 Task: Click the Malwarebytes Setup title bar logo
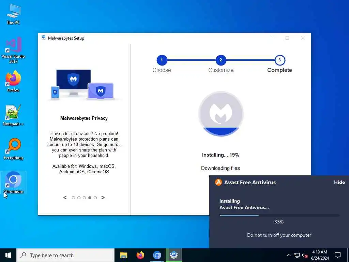tap(44, 38)
